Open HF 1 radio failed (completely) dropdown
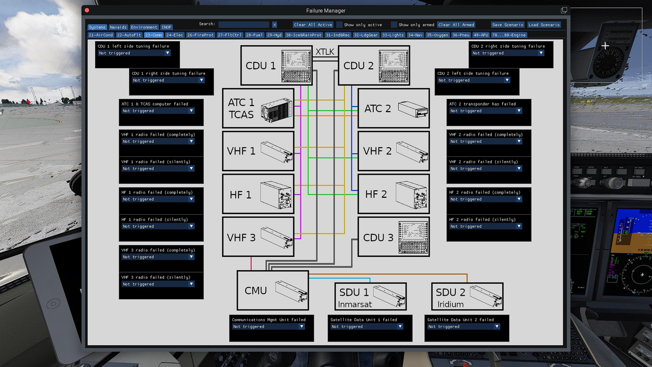The width and height of the screenshot is (652, 367). coord(158,199)
